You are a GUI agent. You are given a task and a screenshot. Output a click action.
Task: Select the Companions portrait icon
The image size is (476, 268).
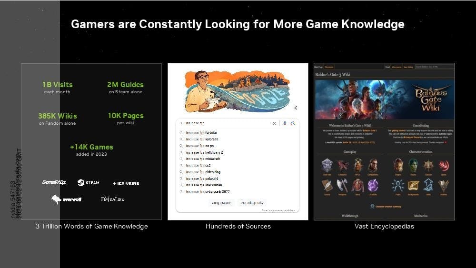pos(373,166)
